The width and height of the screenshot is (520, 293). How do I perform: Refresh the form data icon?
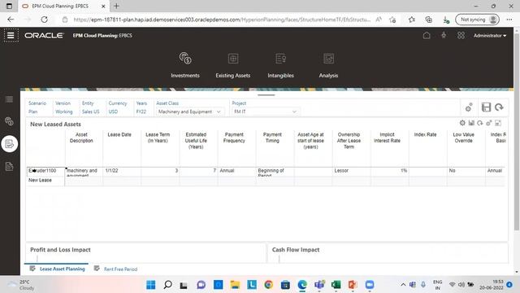[x=499, y=107]
